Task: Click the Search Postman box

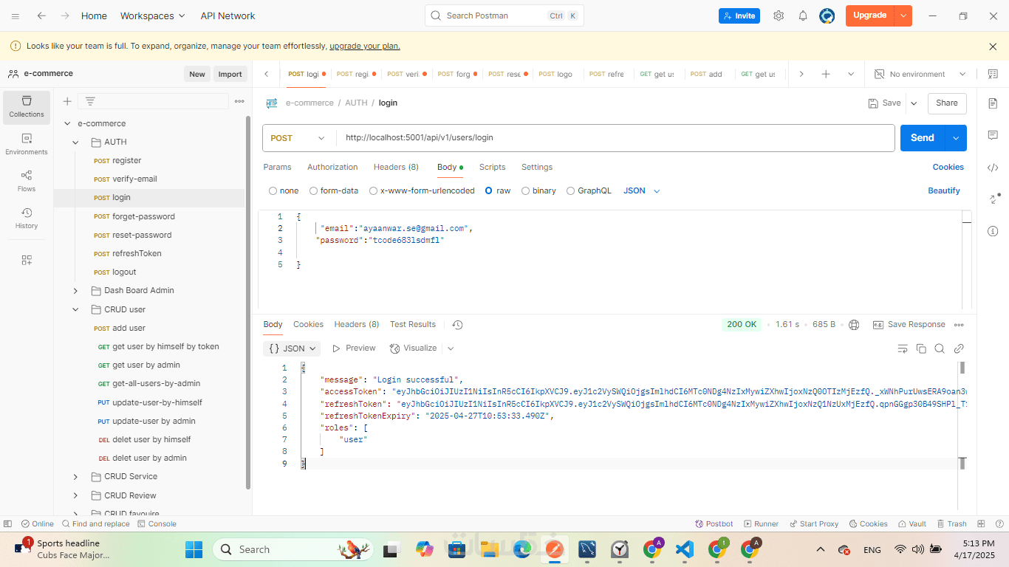Action: pyautogui.click(x=504, y=16)
